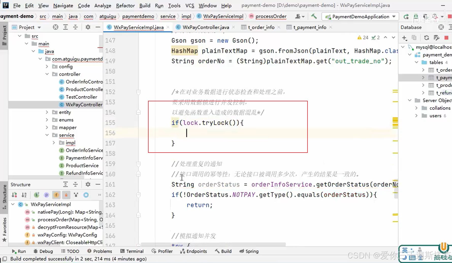
Task: Click the user account icon in toolbar
Action: tap(300, 17)
